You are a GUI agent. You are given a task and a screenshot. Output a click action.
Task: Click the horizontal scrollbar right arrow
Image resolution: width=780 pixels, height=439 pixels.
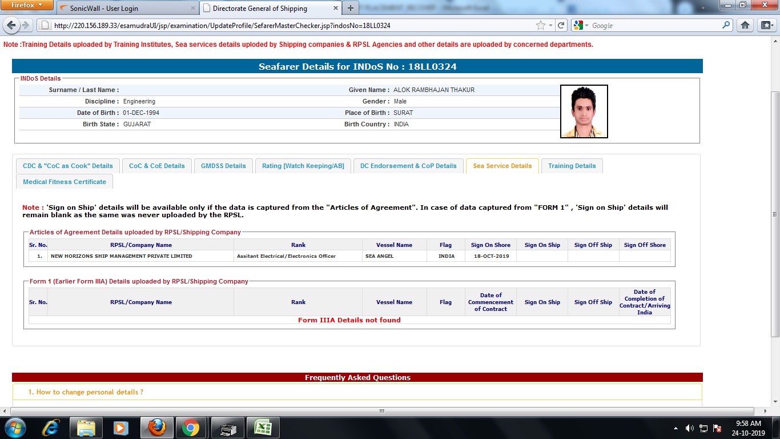[x=765, y=411]
